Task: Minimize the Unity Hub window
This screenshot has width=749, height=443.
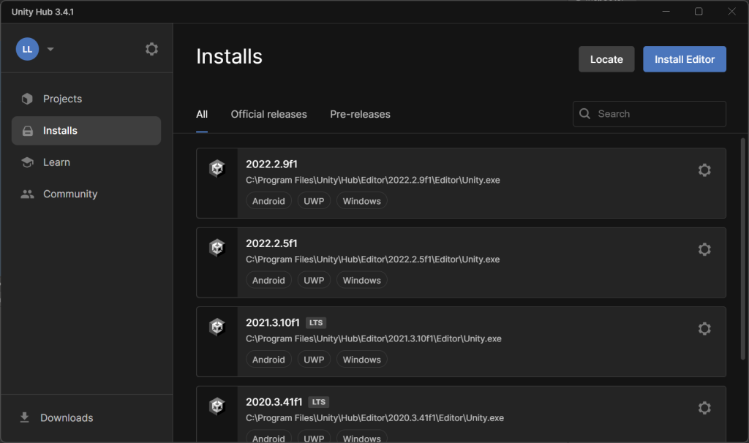Action: pyautogui.click(x=666, y=11)
